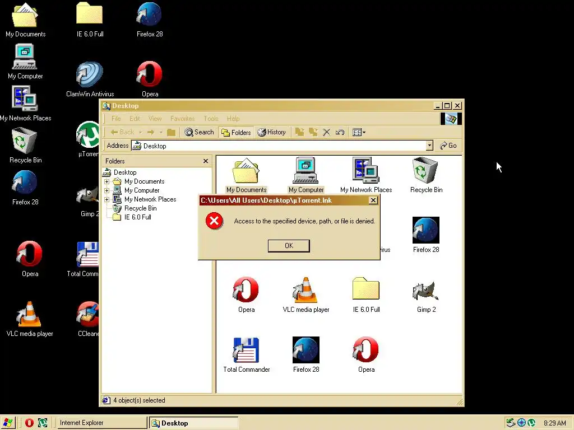Open the Favorites menu
Image resolution: width=574 pixels, height=430 pixels.
point(182,119)
